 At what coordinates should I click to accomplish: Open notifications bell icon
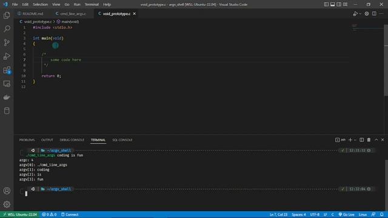click(382, 214)
